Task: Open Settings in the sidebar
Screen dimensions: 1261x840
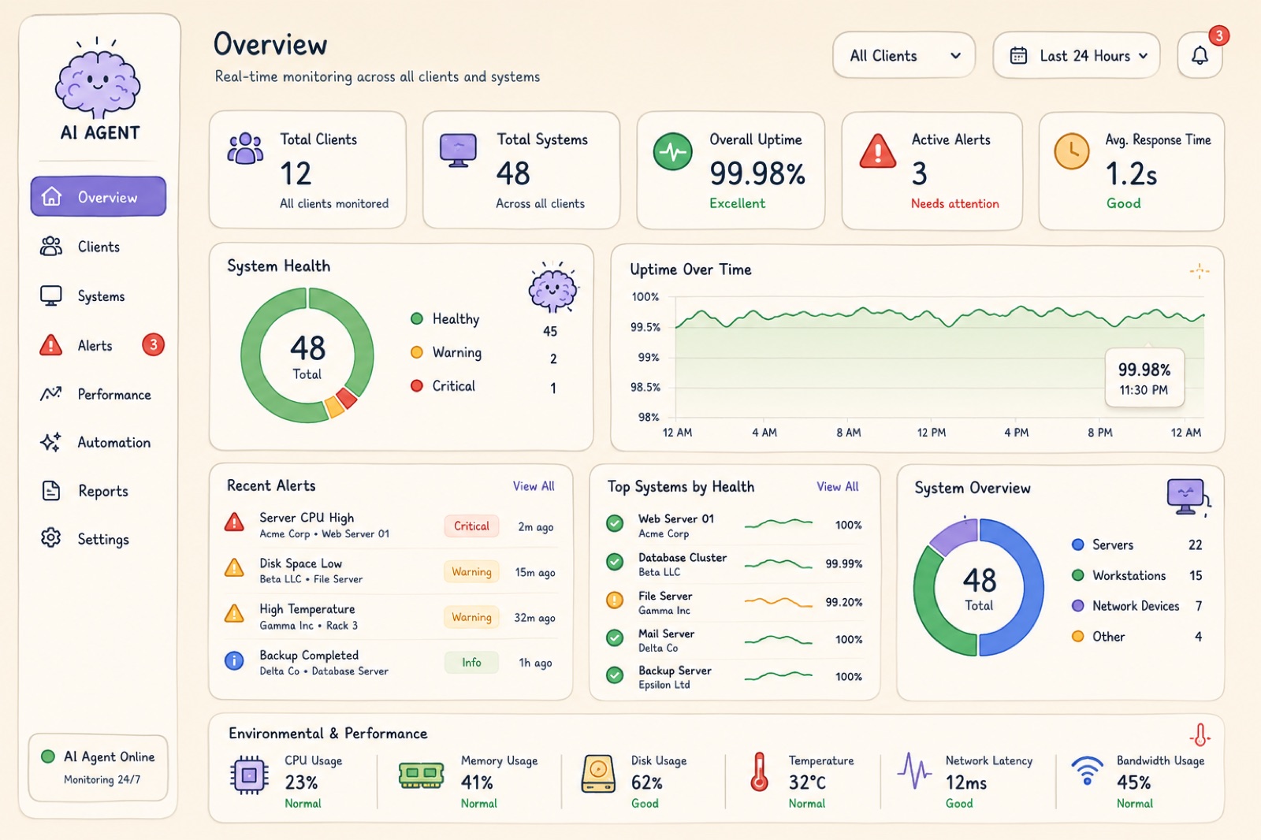Action: click(x=99, y=539)
